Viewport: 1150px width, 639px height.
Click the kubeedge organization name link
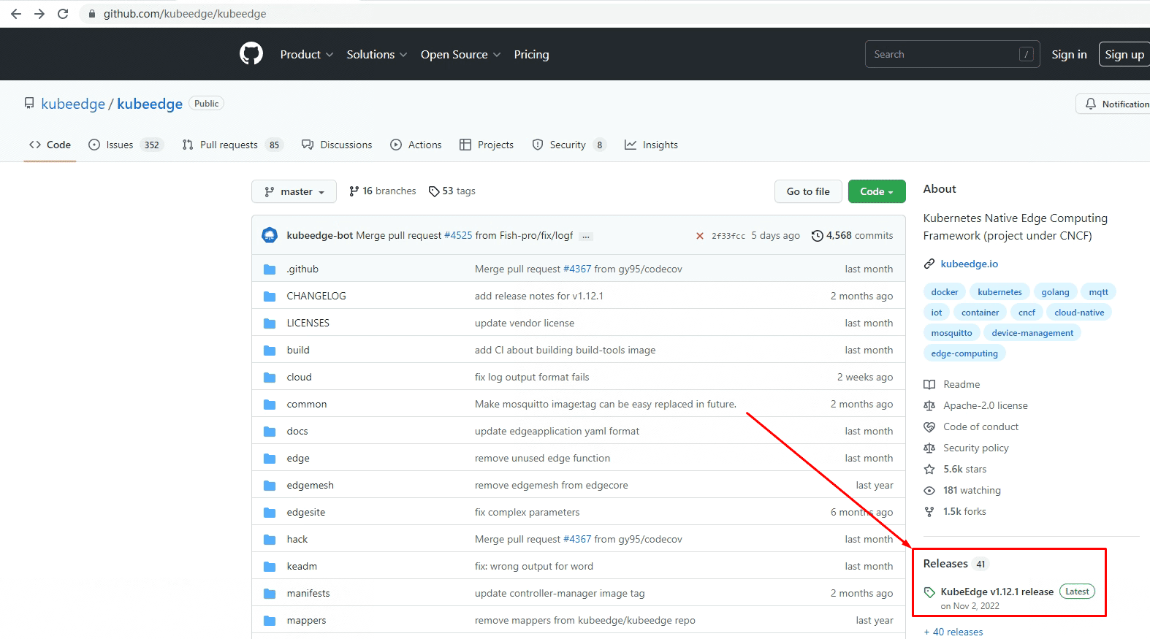click(73, 104)
